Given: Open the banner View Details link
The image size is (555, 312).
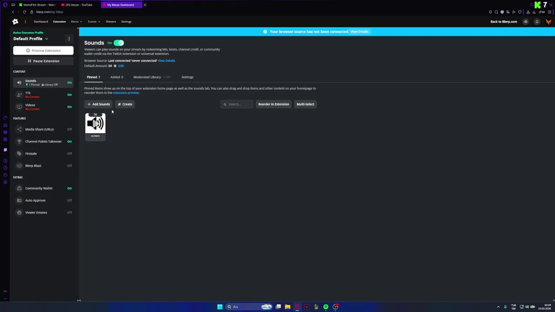Looking at the screenshot, I should (x=359, y=32).
